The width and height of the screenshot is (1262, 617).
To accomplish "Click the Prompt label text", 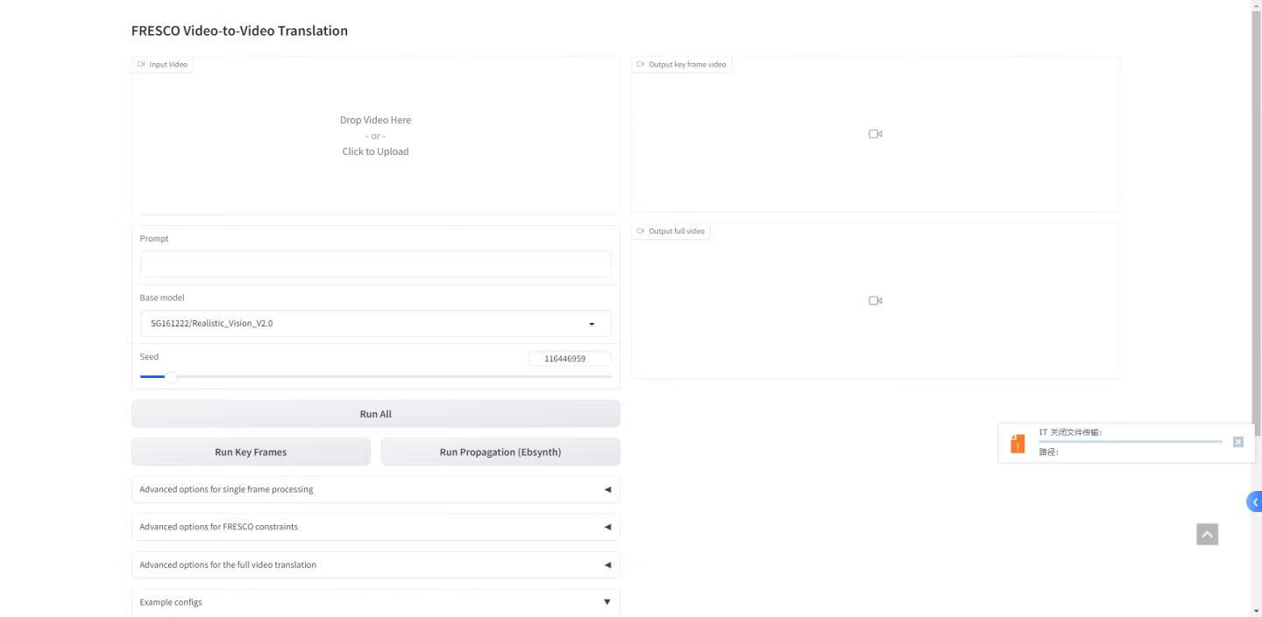I will pyautogui.click(x=154, y=239).
